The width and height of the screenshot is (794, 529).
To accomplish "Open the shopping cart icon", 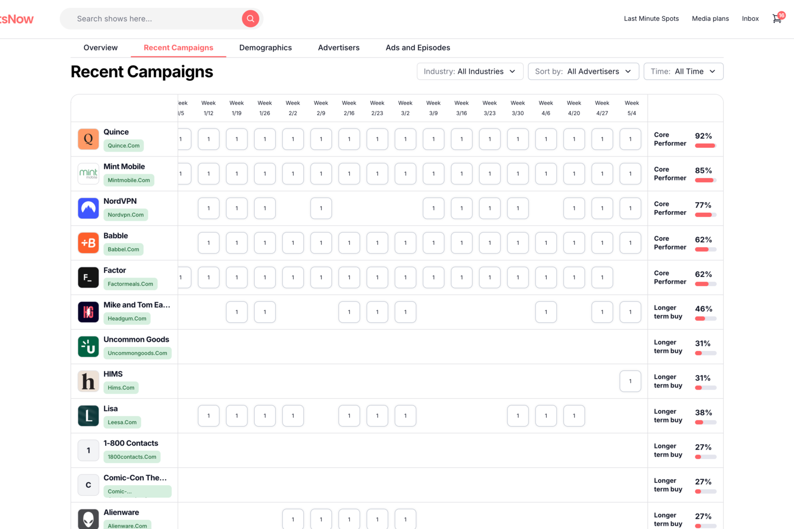I will 777,19.
